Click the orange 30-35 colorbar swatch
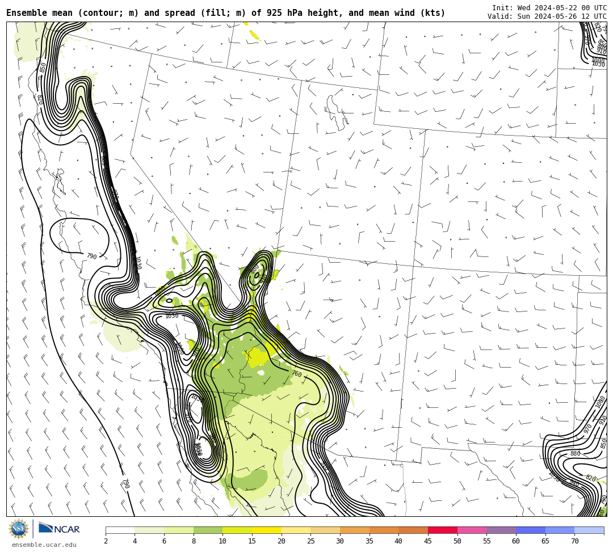Image resolution: width=613 pixels, height=552 pixels. [x=355, y=530]
